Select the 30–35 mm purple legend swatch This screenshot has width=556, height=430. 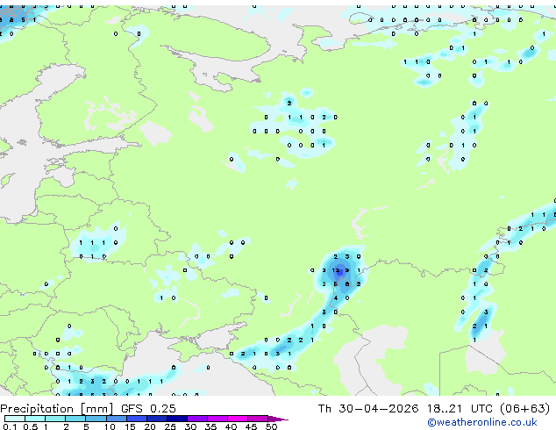pyautogui.click(x=197, y=419)
